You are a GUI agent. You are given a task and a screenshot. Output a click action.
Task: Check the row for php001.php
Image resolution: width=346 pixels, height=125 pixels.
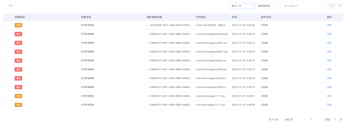[7, 52]
